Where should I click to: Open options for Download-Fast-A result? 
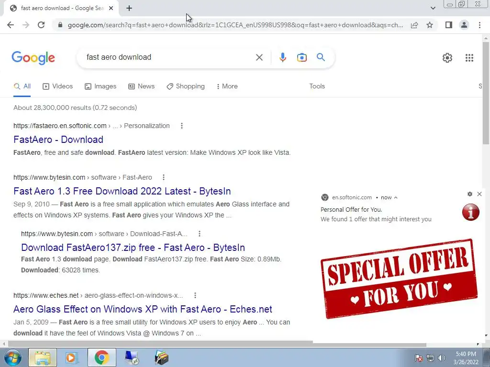coord(200,234)
